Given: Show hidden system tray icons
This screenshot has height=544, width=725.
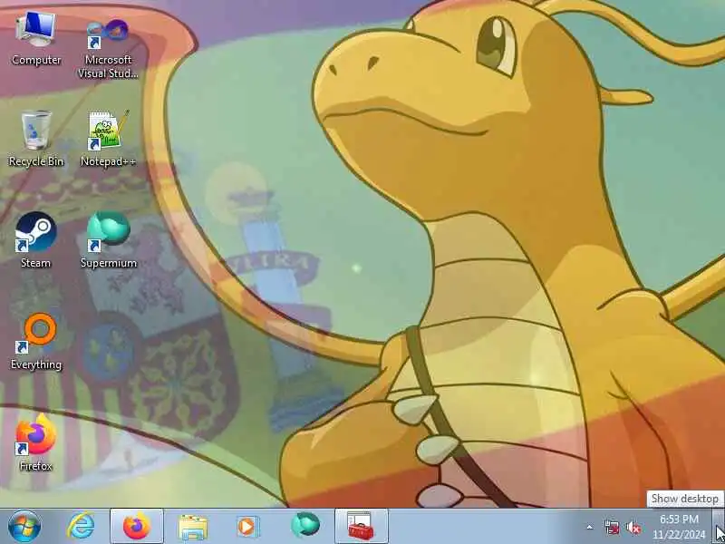Looking at the screenshot, I should click(589, 527).
